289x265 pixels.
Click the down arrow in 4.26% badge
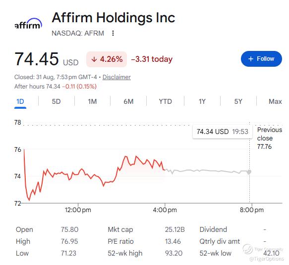pos(94,59)
